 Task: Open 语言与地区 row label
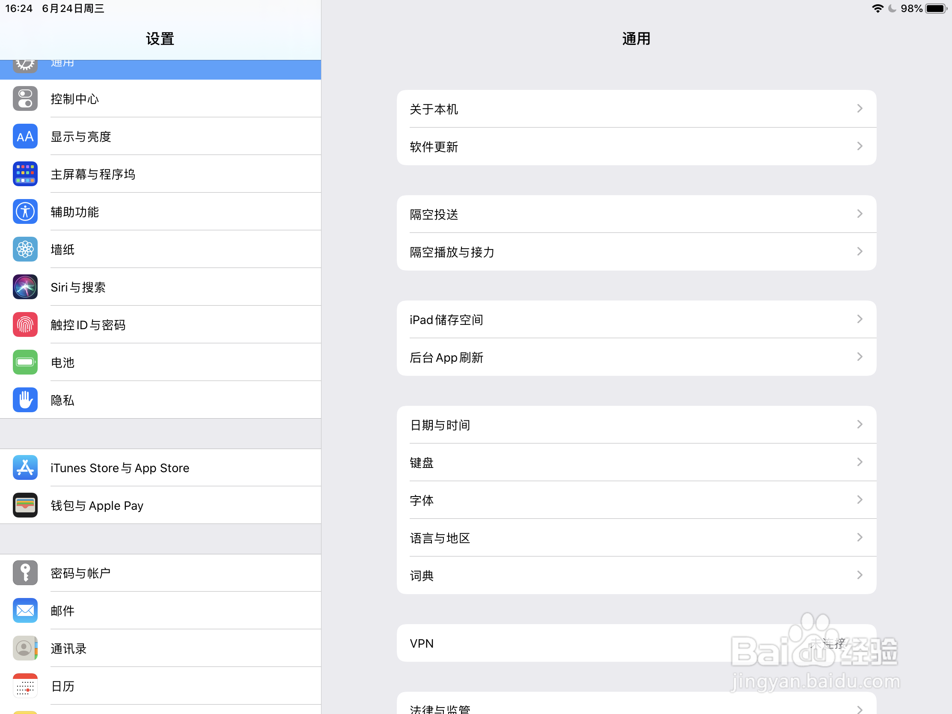click(x=440, y=538)
